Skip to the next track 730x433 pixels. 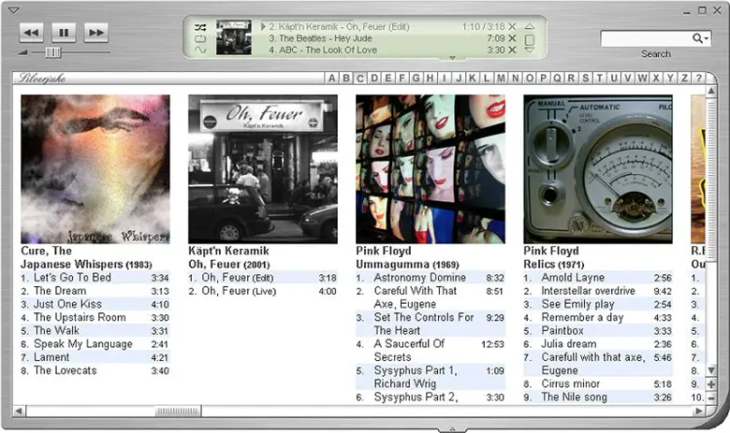click(x=96, y=33)
